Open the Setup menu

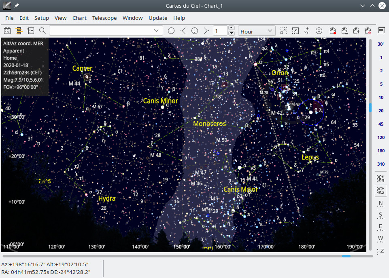pos(41,18)
